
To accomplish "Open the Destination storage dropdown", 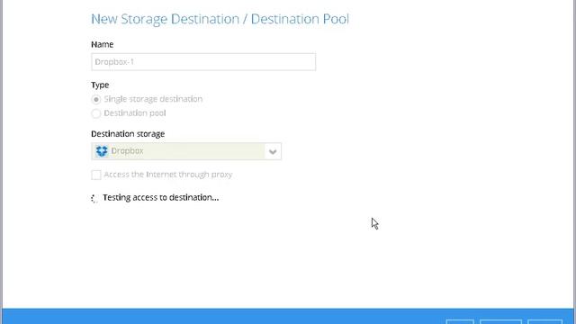I will point(186,151).
